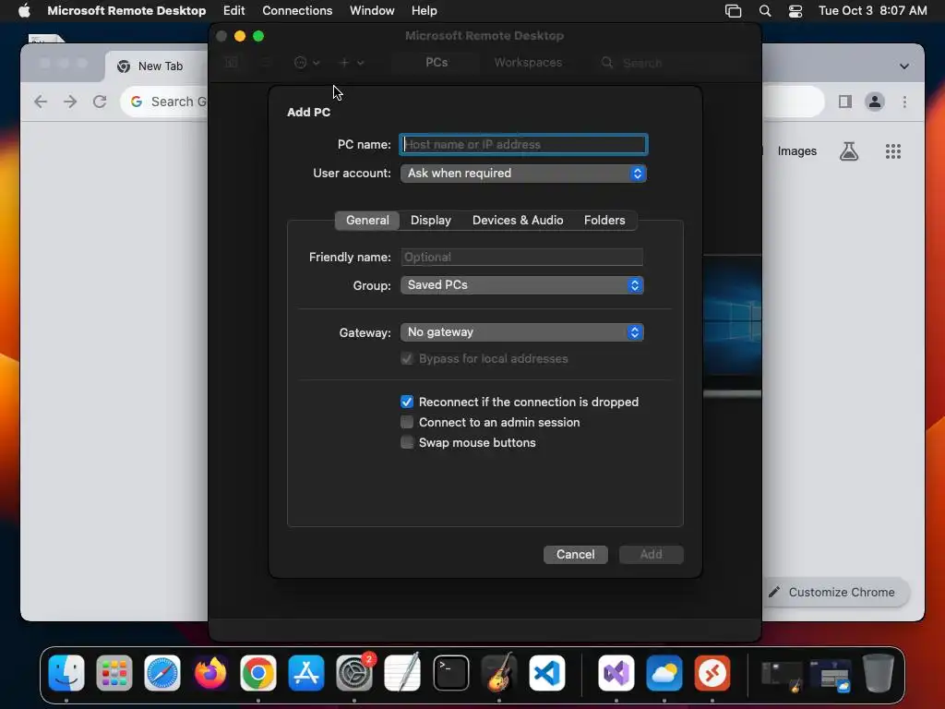Open Control Center in menu bar
Image resolution: width=945 pixels, height=709 pixels.
[795, 11]
